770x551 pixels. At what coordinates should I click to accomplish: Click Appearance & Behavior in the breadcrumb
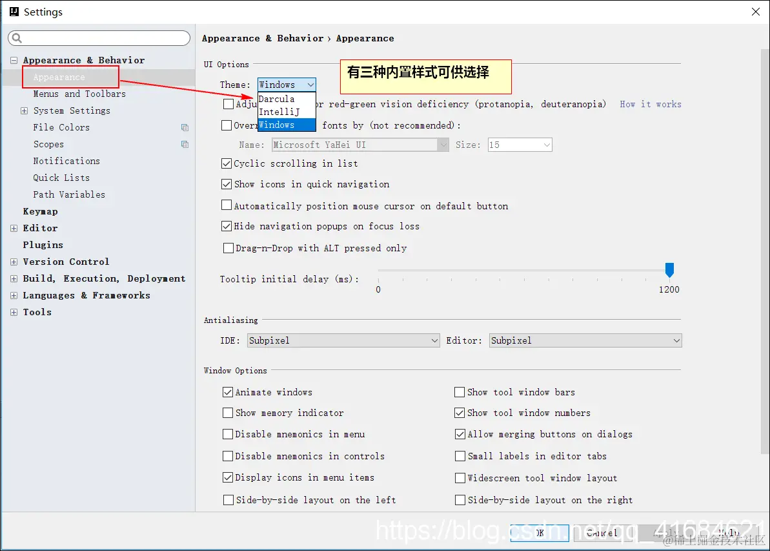click(263, 38)
